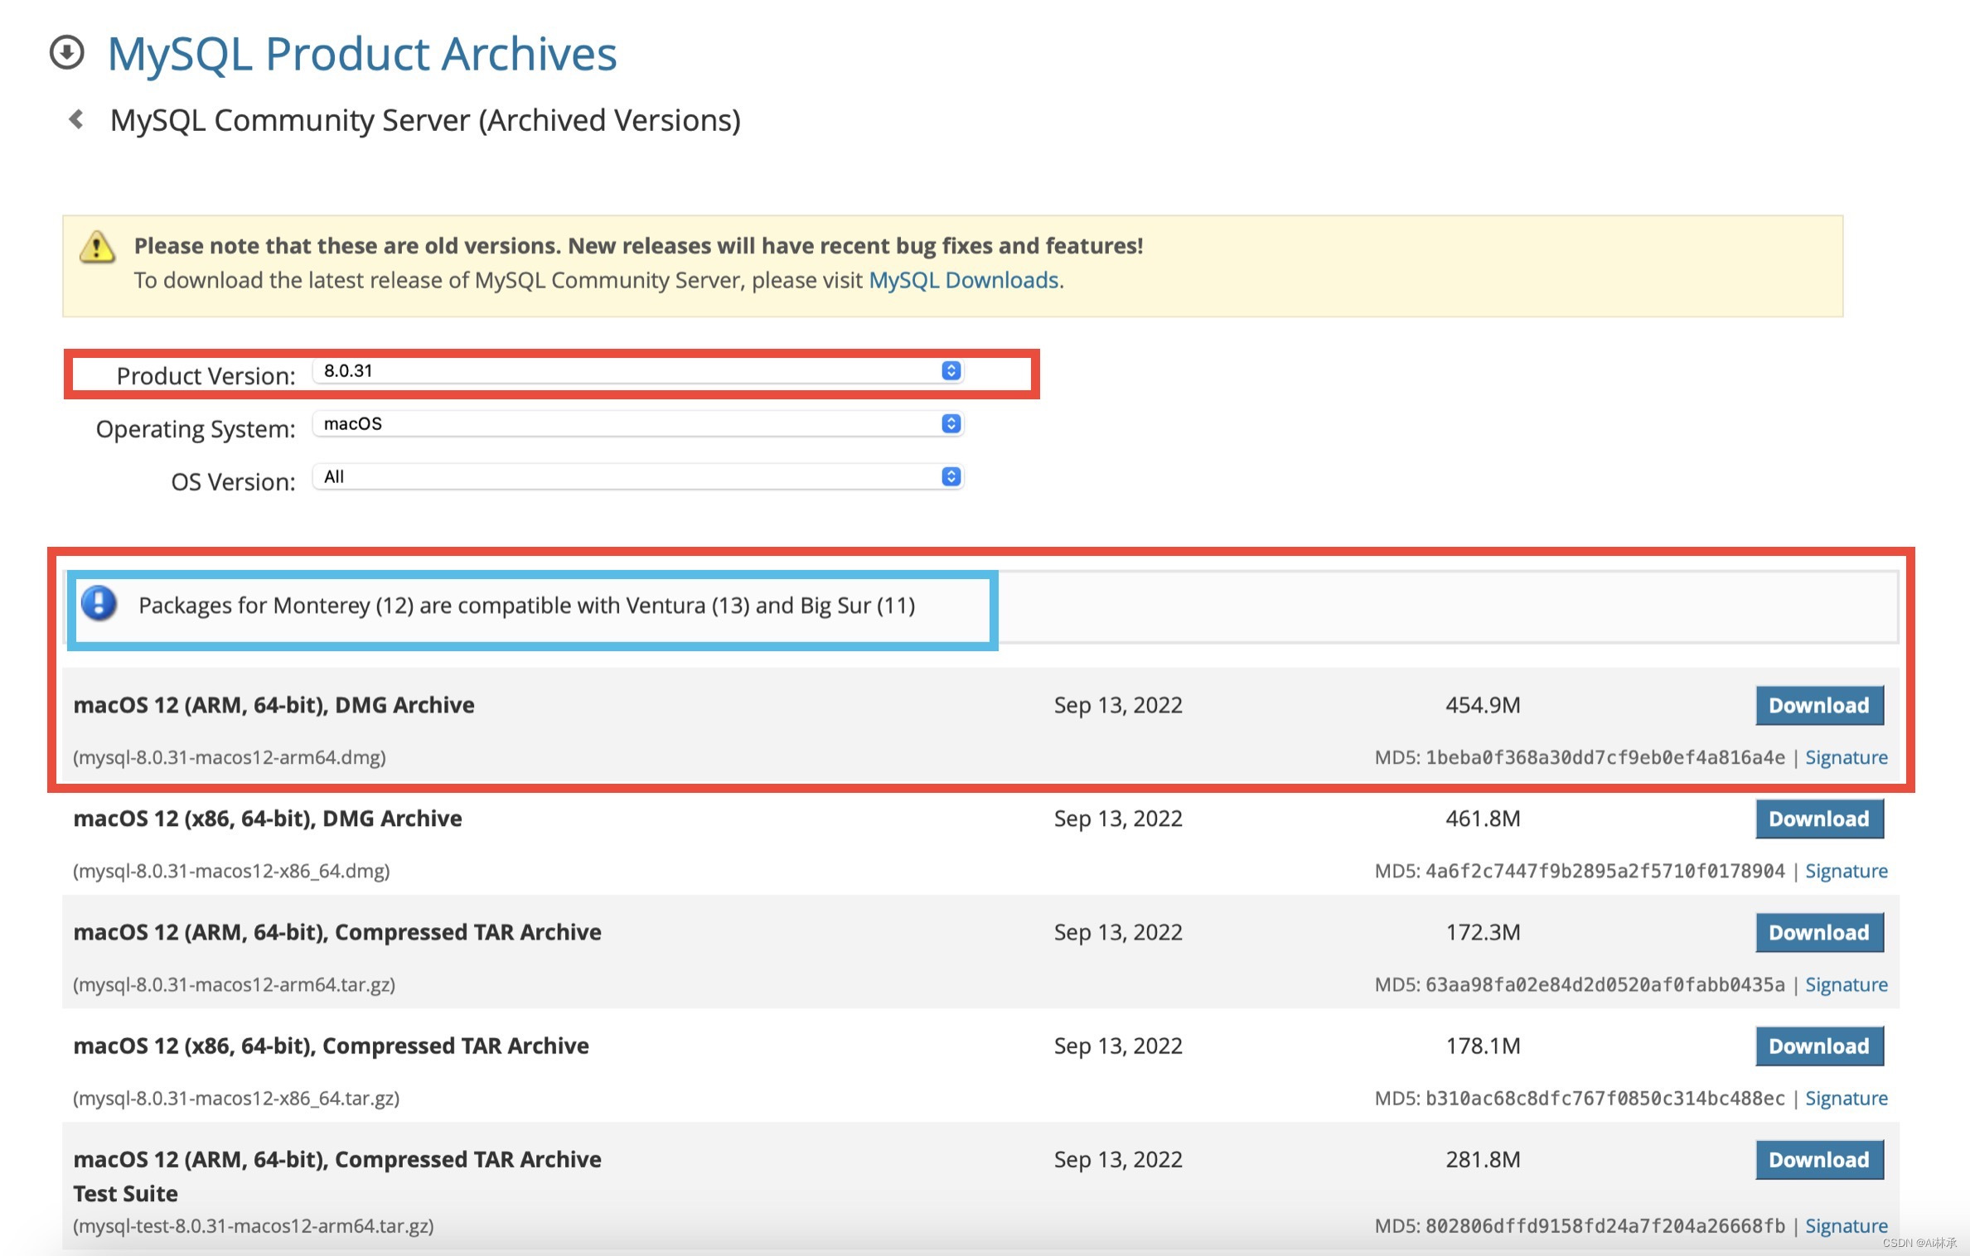
Task: Open the MySQL Product Archives title link
Action: pos(362,55)
